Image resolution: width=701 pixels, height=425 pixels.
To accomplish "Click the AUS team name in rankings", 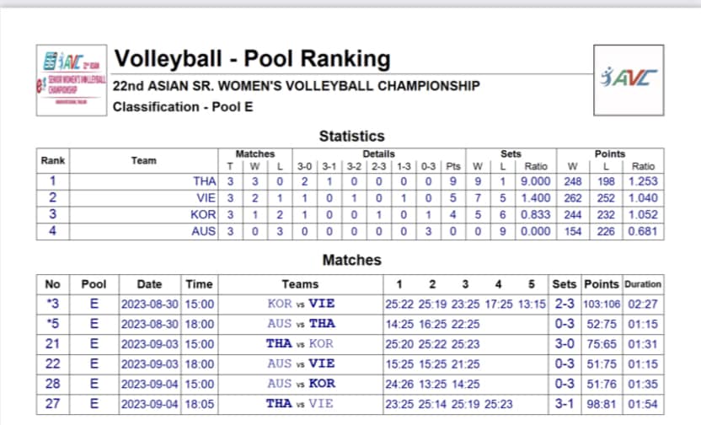I will pos(203,231).
